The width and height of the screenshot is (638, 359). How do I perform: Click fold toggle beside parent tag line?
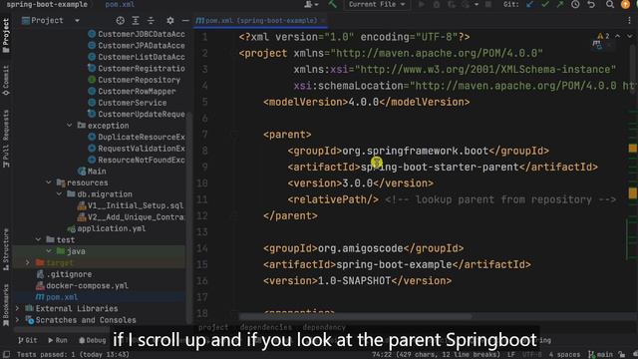pos(235,135)
